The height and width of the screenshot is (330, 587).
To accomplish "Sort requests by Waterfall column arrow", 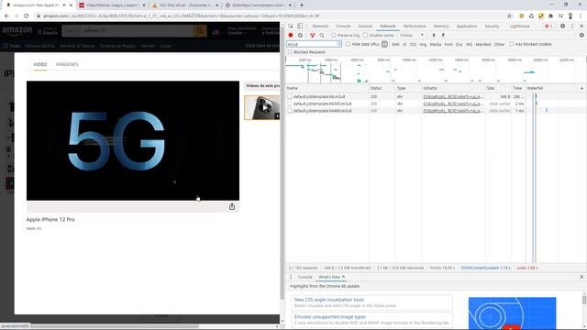I will tap(581, 88).
